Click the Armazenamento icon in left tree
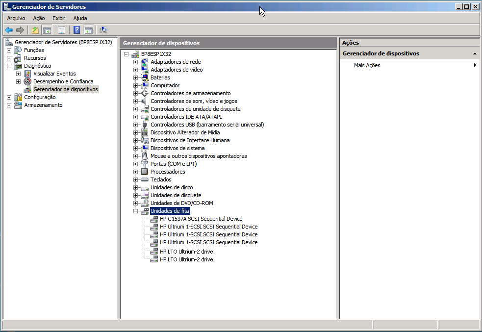The image size is (482, 332). coord(18,105)
